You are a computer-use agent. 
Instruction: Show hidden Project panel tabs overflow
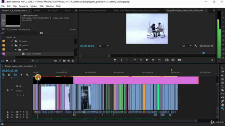coord(76,10)
